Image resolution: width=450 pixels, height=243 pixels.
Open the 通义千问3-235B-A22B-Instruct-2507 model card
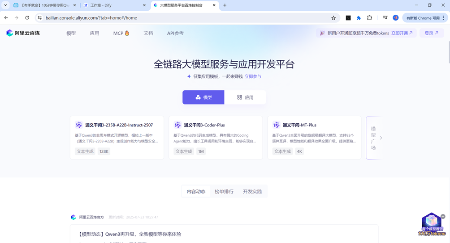point(117,138)
